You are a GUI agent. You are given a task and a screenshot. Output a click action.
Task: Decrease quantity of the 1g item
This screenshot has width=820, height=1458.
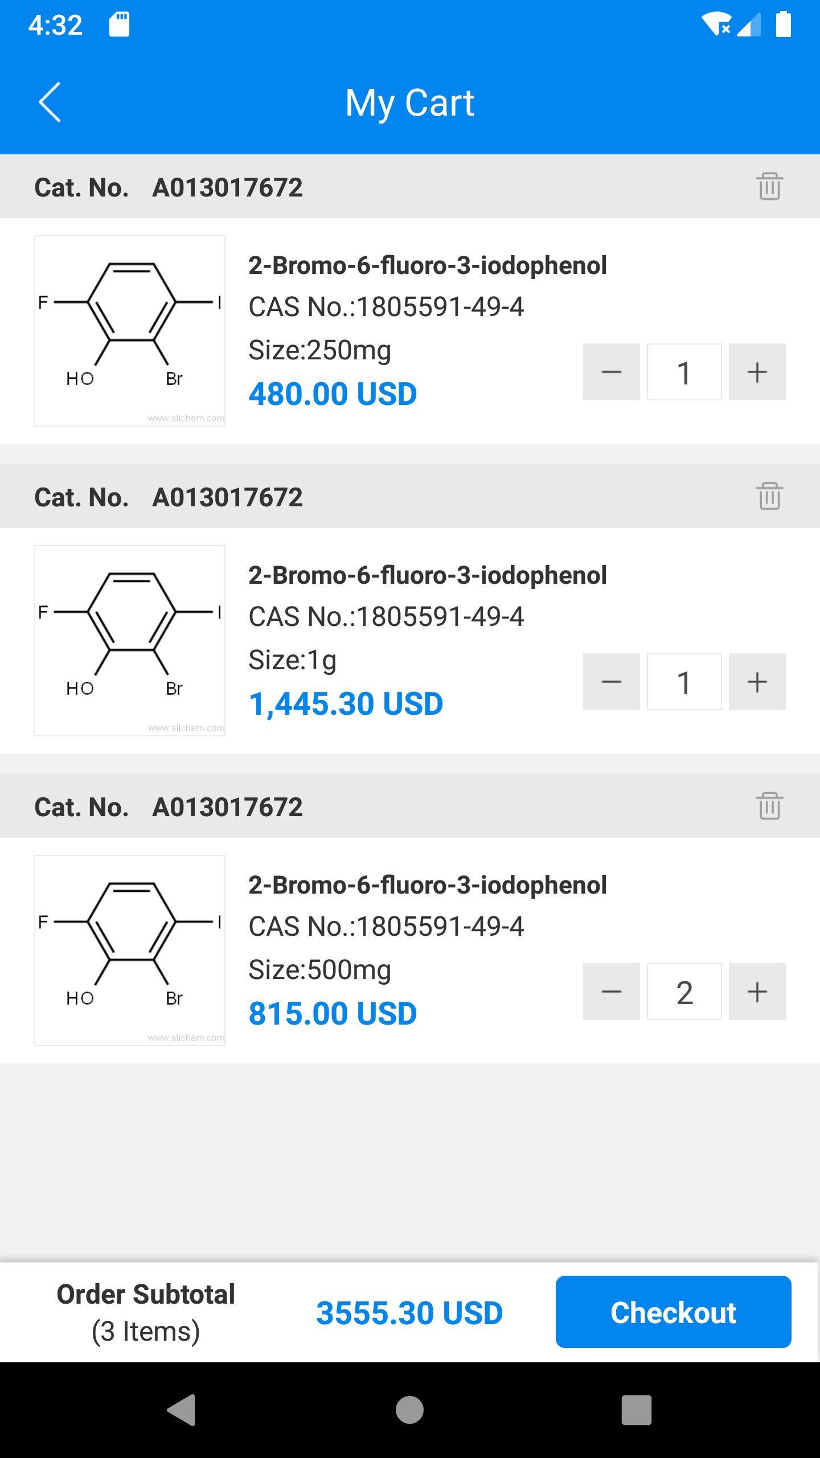[x=612, y=682]
